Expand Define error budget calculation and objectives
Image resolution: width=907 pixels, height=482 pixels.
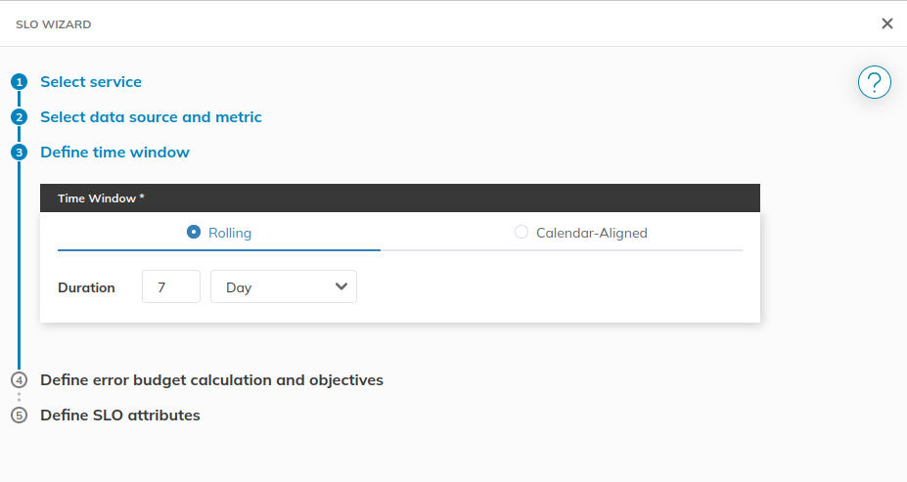[211, 380]
